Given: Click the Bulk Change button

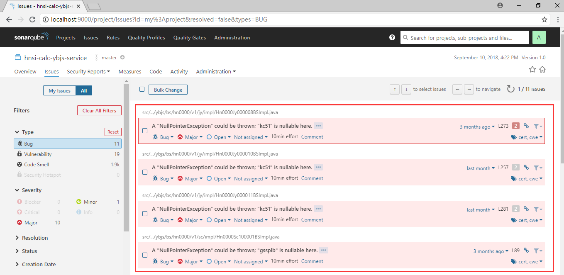Looking at the screenshot, I should click(x=168, y=90).
